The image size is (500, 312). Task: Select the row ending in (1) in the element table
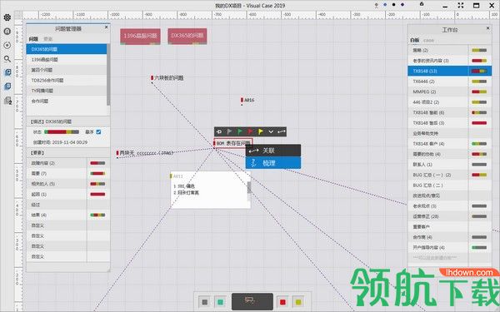[x=68, y=194]
